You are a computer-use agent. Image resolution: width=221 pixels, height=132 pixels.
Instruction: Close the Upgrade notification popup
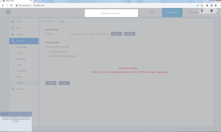pos(29,114)
